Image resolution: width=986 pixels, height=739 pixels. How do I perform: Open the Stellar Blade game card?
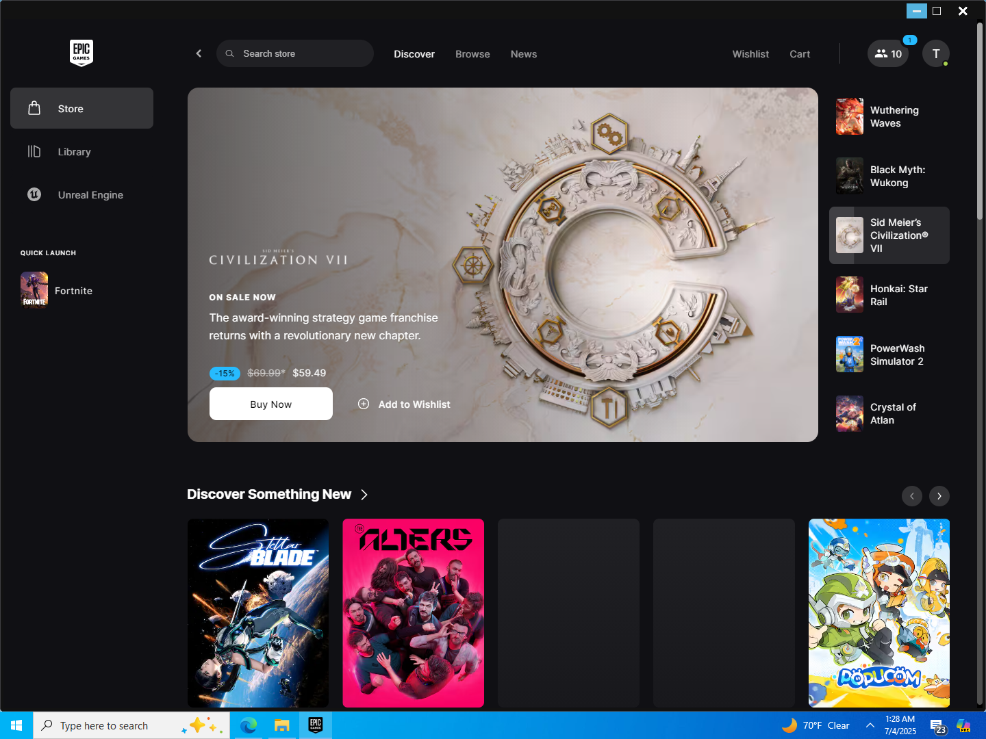pyautogui.click(x=258, y=613)
